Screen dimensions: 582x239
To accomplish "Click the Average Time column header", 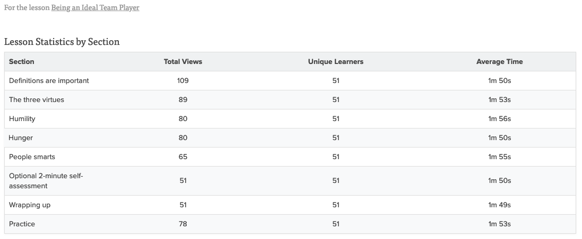I will [x=499, y=62].
